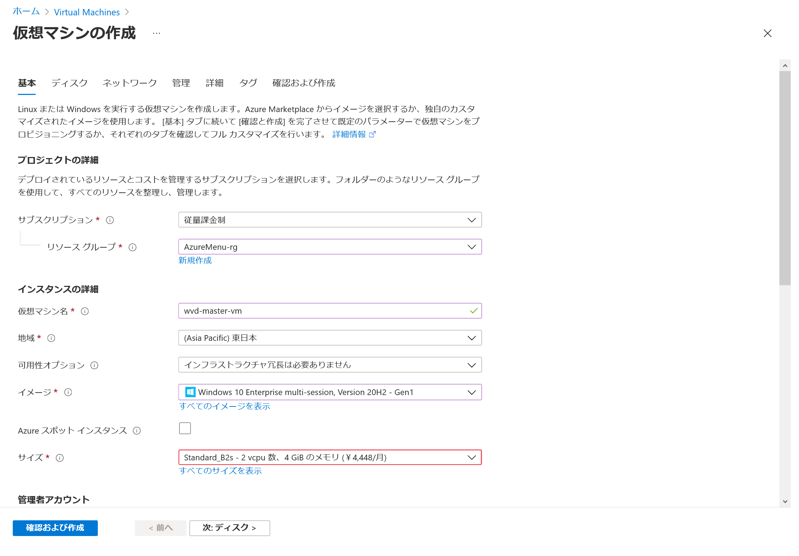The width and height of the screenshot is (799, 556).
Task: Click the scrollbar down arrow
Action: click(x=785, y=501)
